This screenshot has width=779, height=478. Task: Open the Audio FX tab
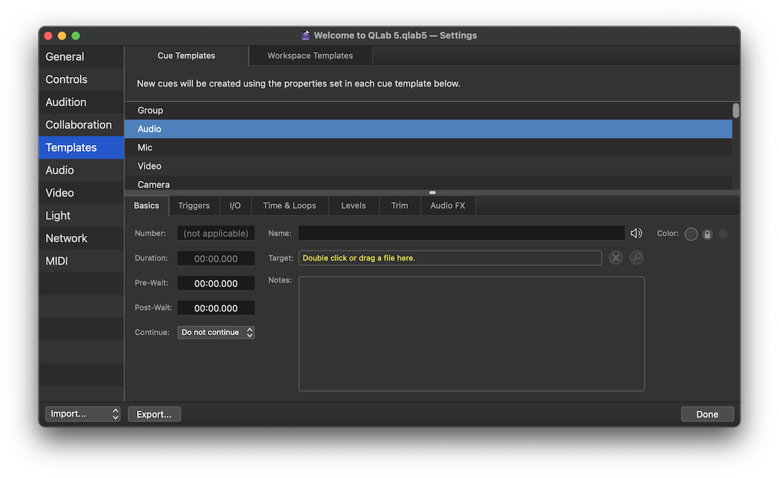click(x=447, y=206)
